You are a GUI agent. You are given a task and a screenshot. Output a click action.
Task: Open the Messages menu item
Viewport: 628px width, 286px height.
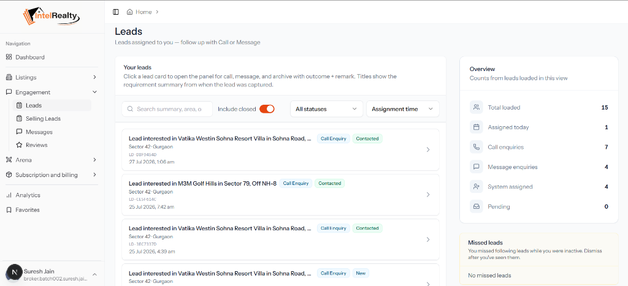click(52, 132)
